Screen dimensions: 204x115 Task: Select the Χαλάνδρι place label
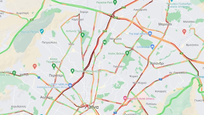[157, 64]
